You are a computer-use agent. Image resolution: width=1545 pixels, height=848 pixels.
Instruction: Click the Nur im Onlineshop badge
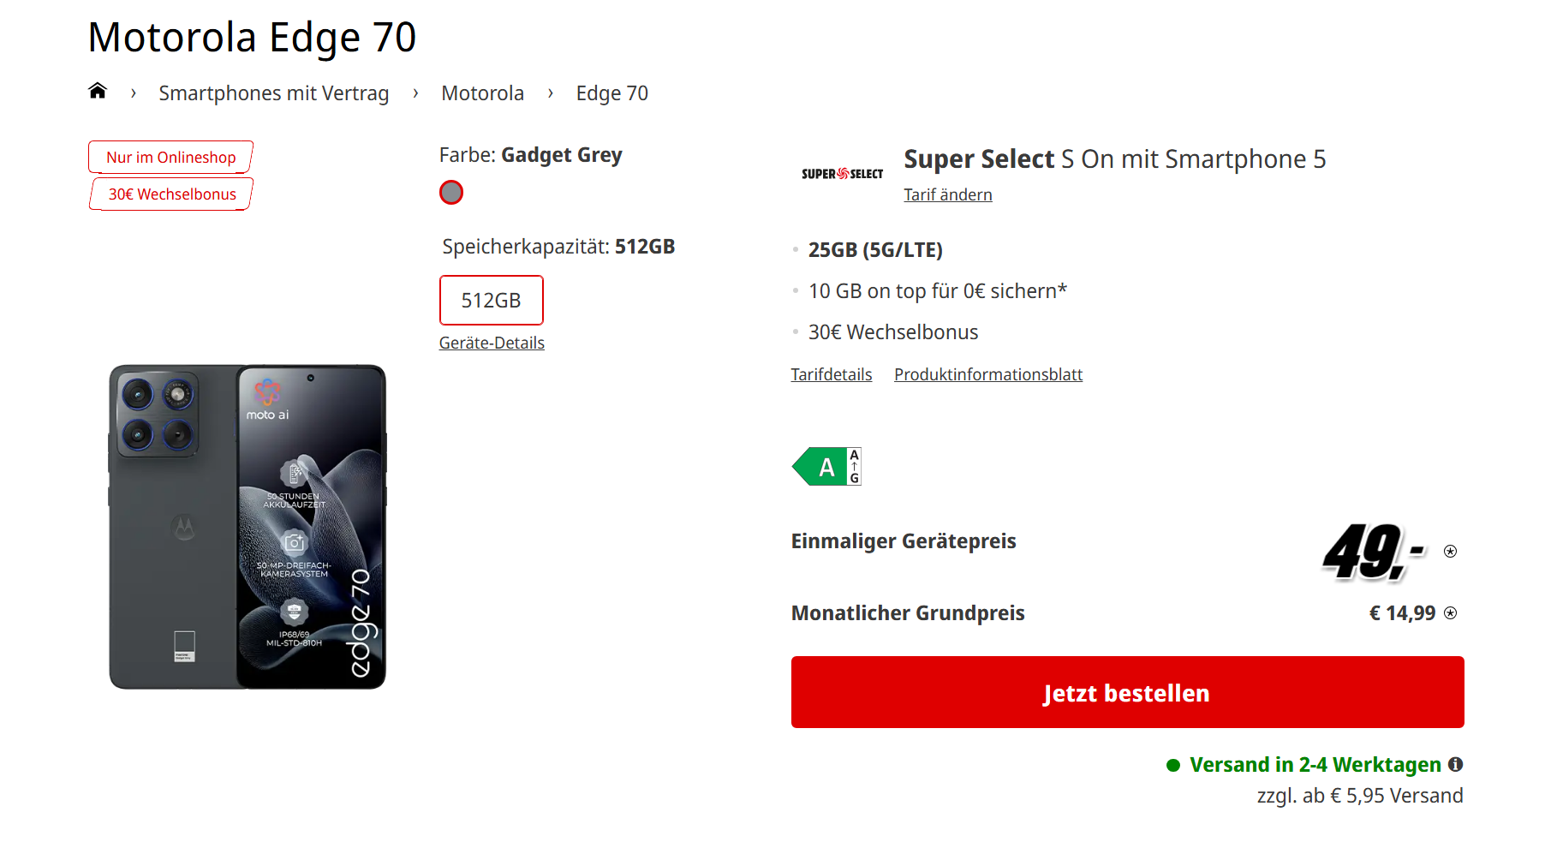click(x=171, y=158)
